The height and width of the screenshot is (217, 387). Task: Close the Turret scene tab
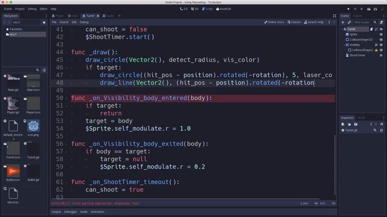click(x=98, y=16)
